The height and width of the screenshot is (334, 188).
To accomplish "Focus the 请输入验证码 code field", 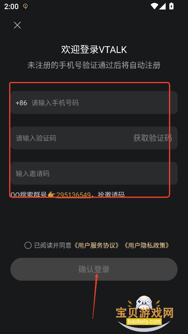I will click(x=70, y=138).
